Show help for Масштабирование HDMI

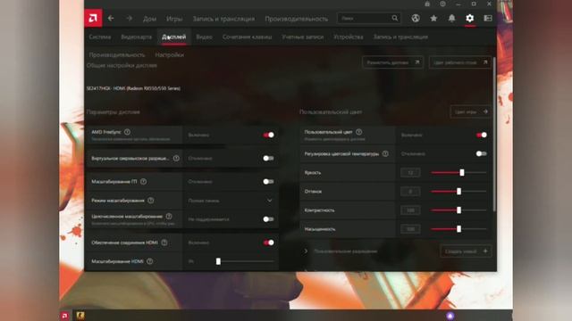149,261
